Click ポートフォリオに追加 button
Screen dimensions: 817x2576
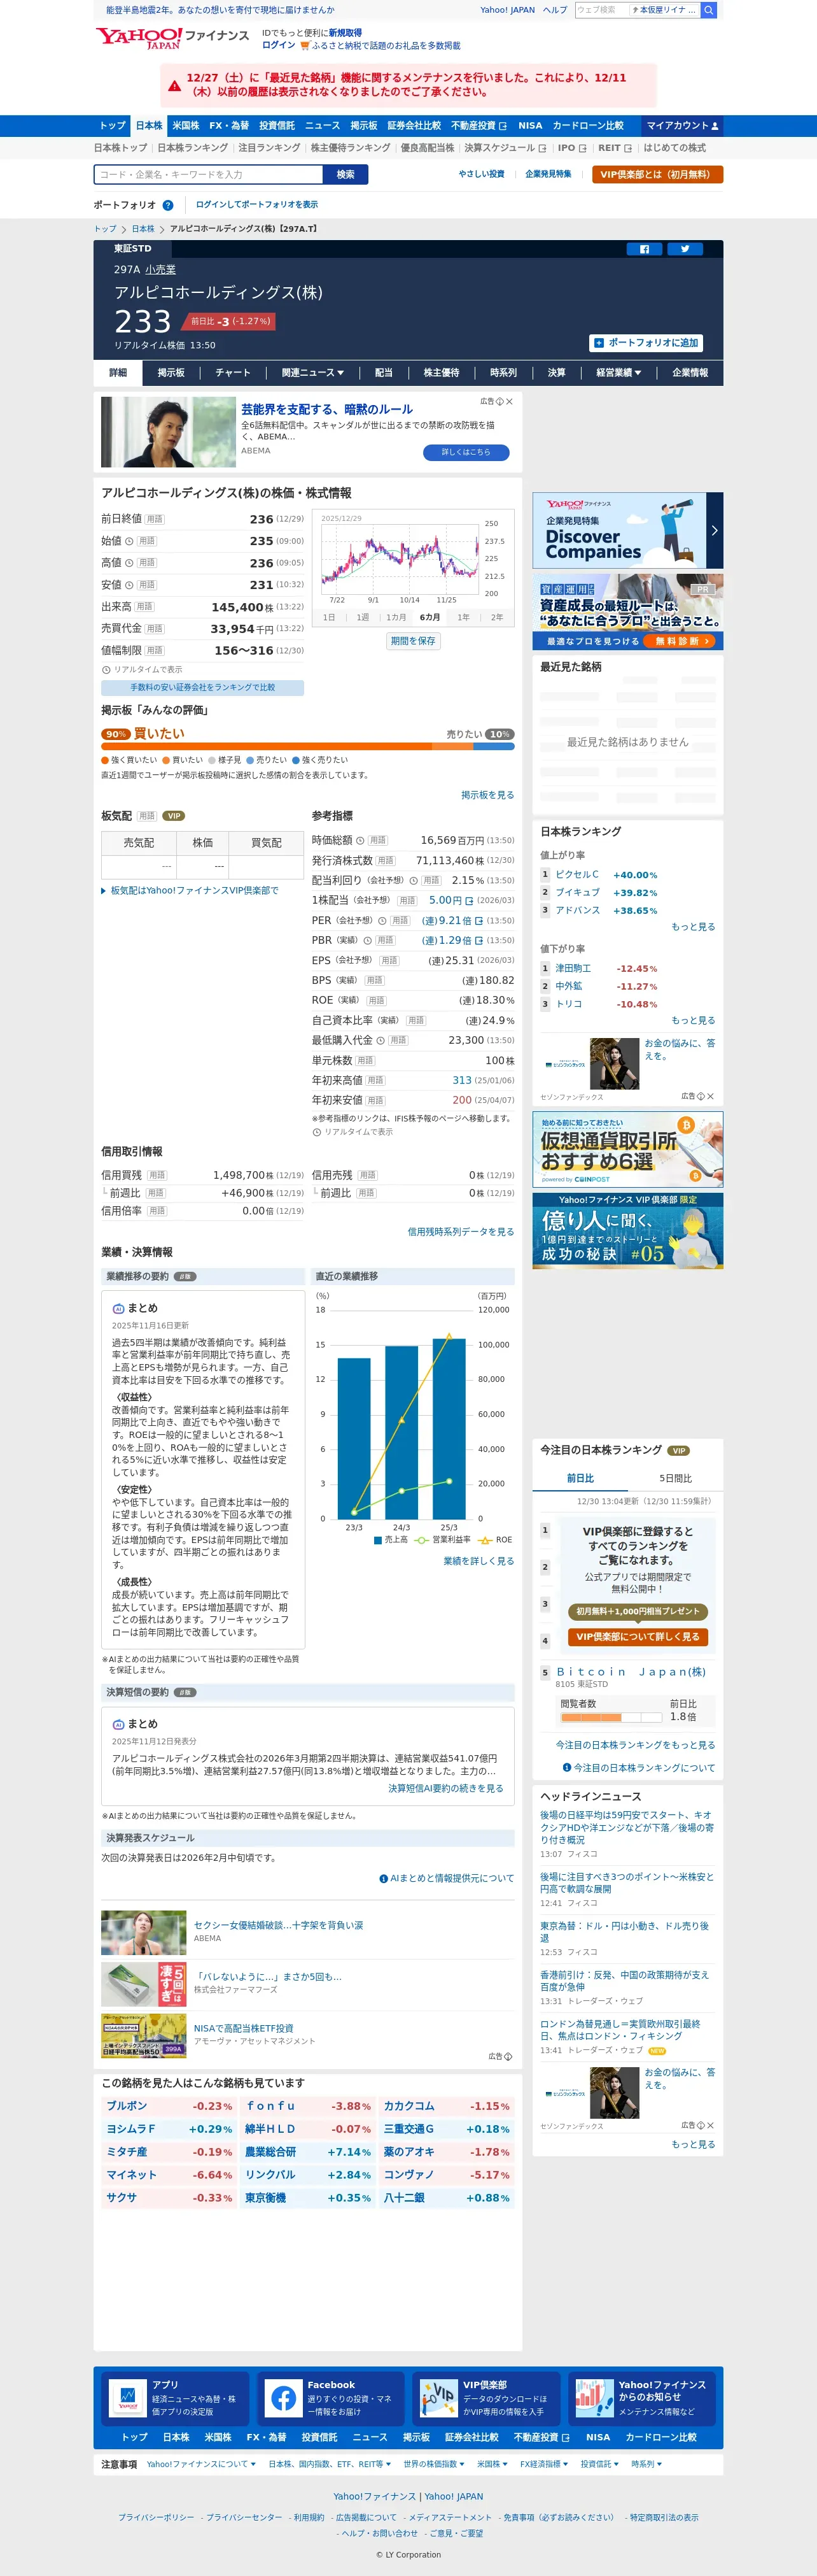click(646, 343)
